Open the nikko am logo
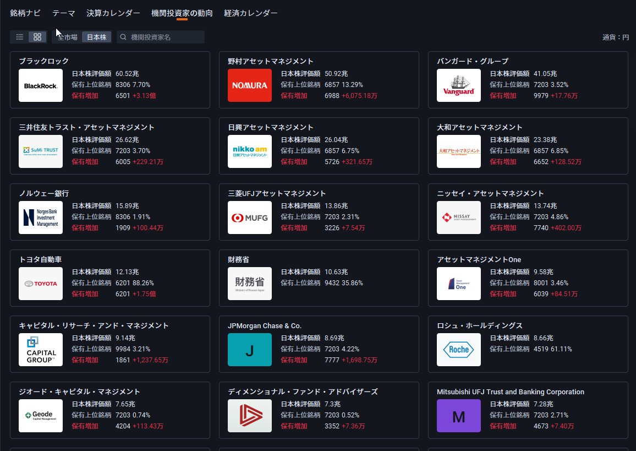 coord(250,151)
